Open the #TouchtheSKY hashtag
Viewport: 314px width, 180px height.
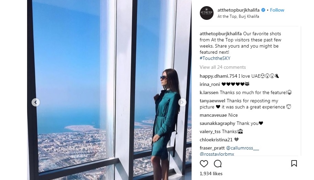tap(215, 59)
